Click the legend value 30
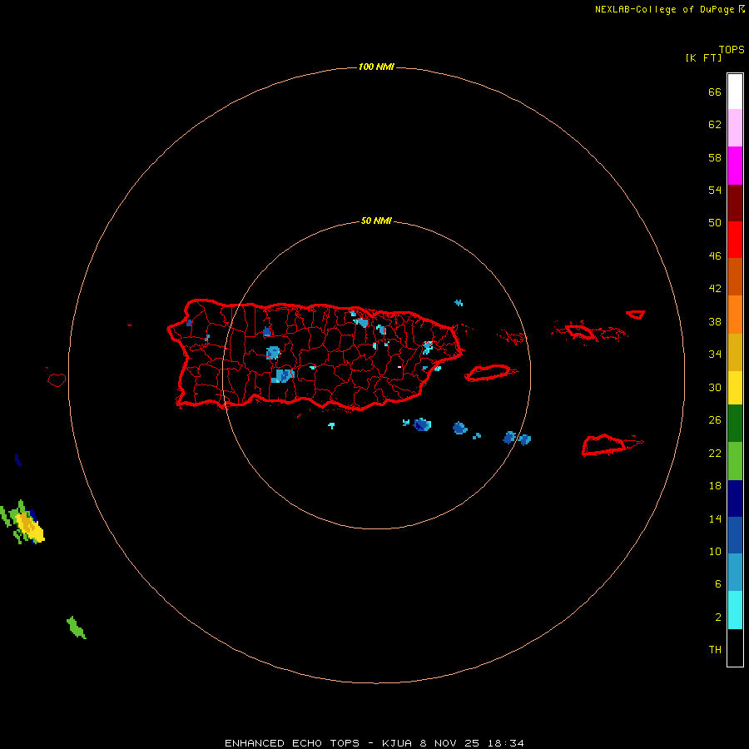Image resolution: width=749 pixels, height=749 pixels. tap(715, 387)
